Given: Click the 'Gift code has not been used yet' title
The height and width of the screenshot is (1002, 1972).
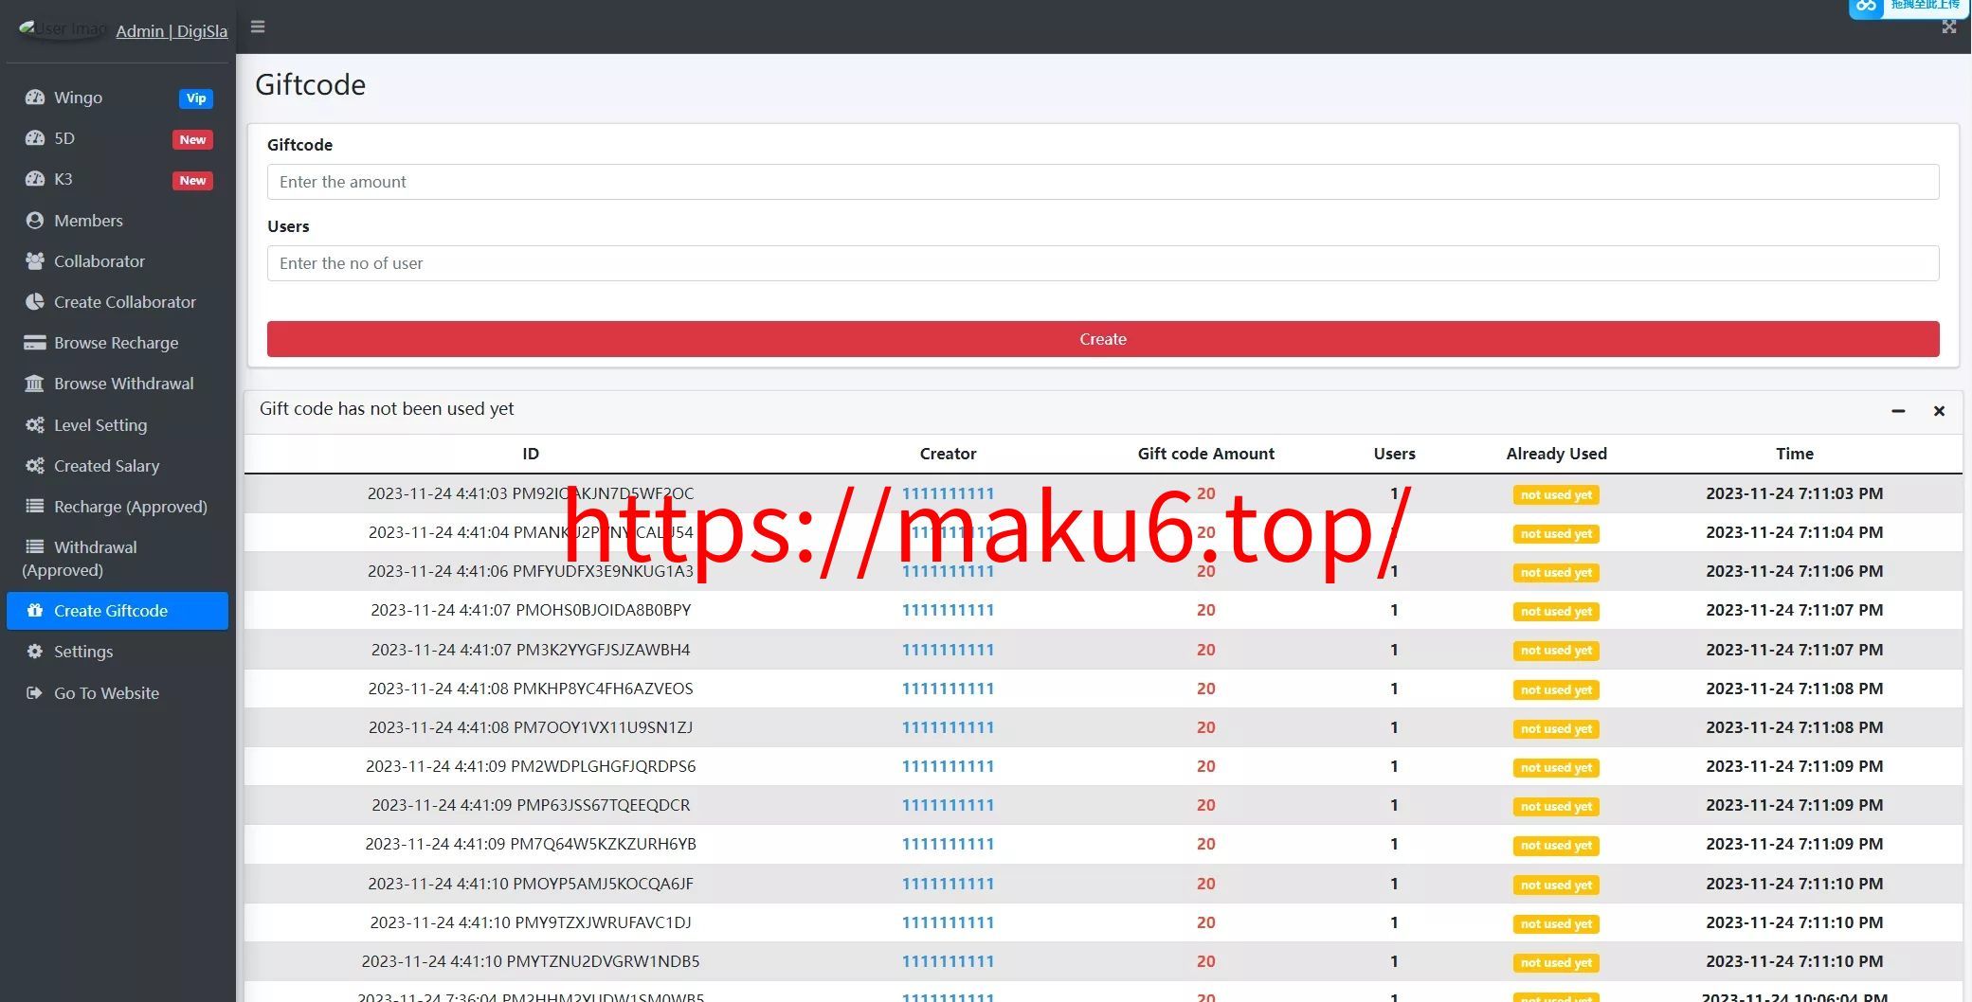Looking at the screenshot, I should [x=387, y=408].
